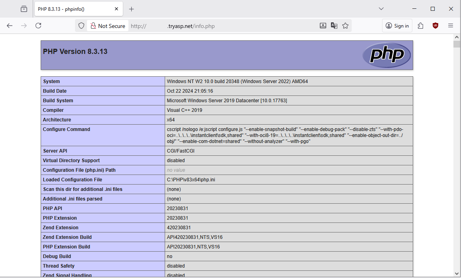Open the extensions puzzle icon
The height and width of the screenshot is (278, 461).
point(420,26)
